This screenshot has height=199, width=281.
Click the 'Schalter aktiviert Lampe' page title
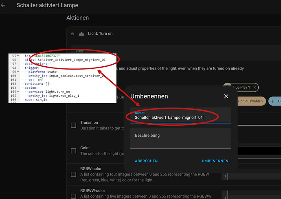pyautogui.click(x=47, y=5)
